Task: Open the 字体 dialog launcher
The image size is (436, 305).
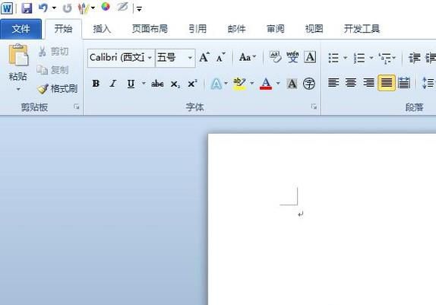Action: coord(314,106)
